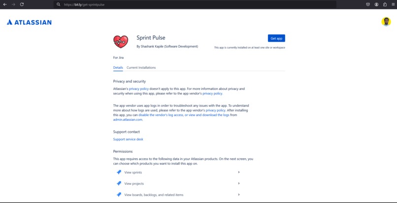Switch to the Current Installations tab
This screenshot has width=397, height=203.
click(141, 68)
